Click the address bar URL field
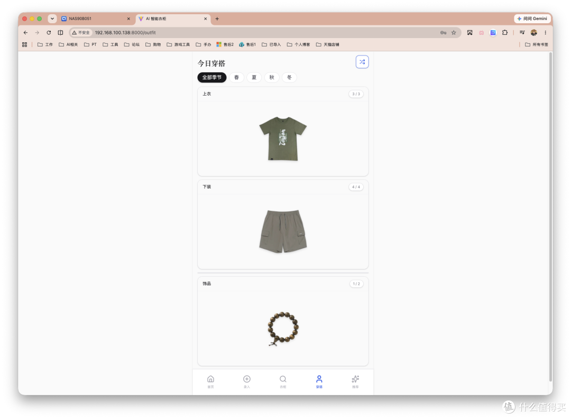Viewport: 571px width, 419px height. pyautogui.click(x=265, y=32)
